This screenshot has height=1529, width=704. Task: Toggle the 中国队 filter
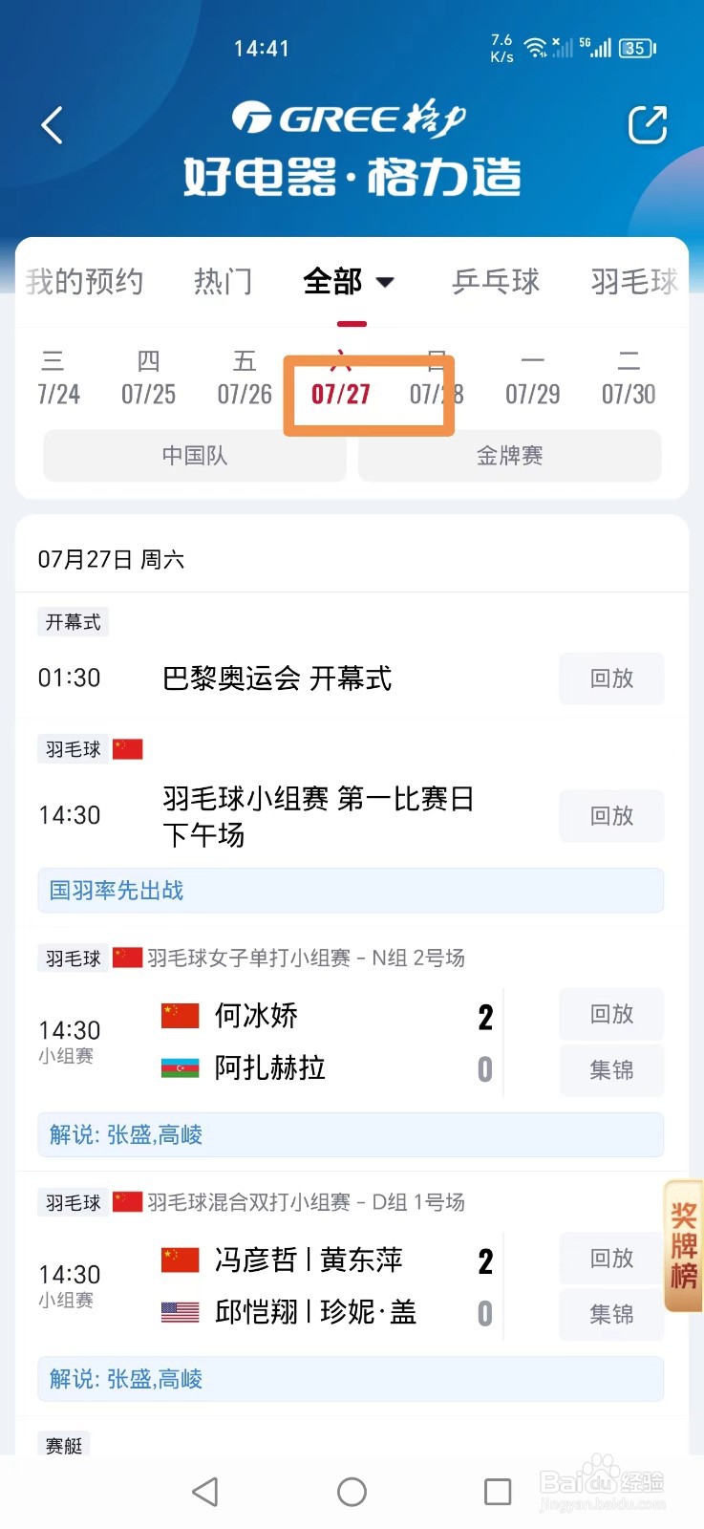pyautogui.click(x=195, y=456)
